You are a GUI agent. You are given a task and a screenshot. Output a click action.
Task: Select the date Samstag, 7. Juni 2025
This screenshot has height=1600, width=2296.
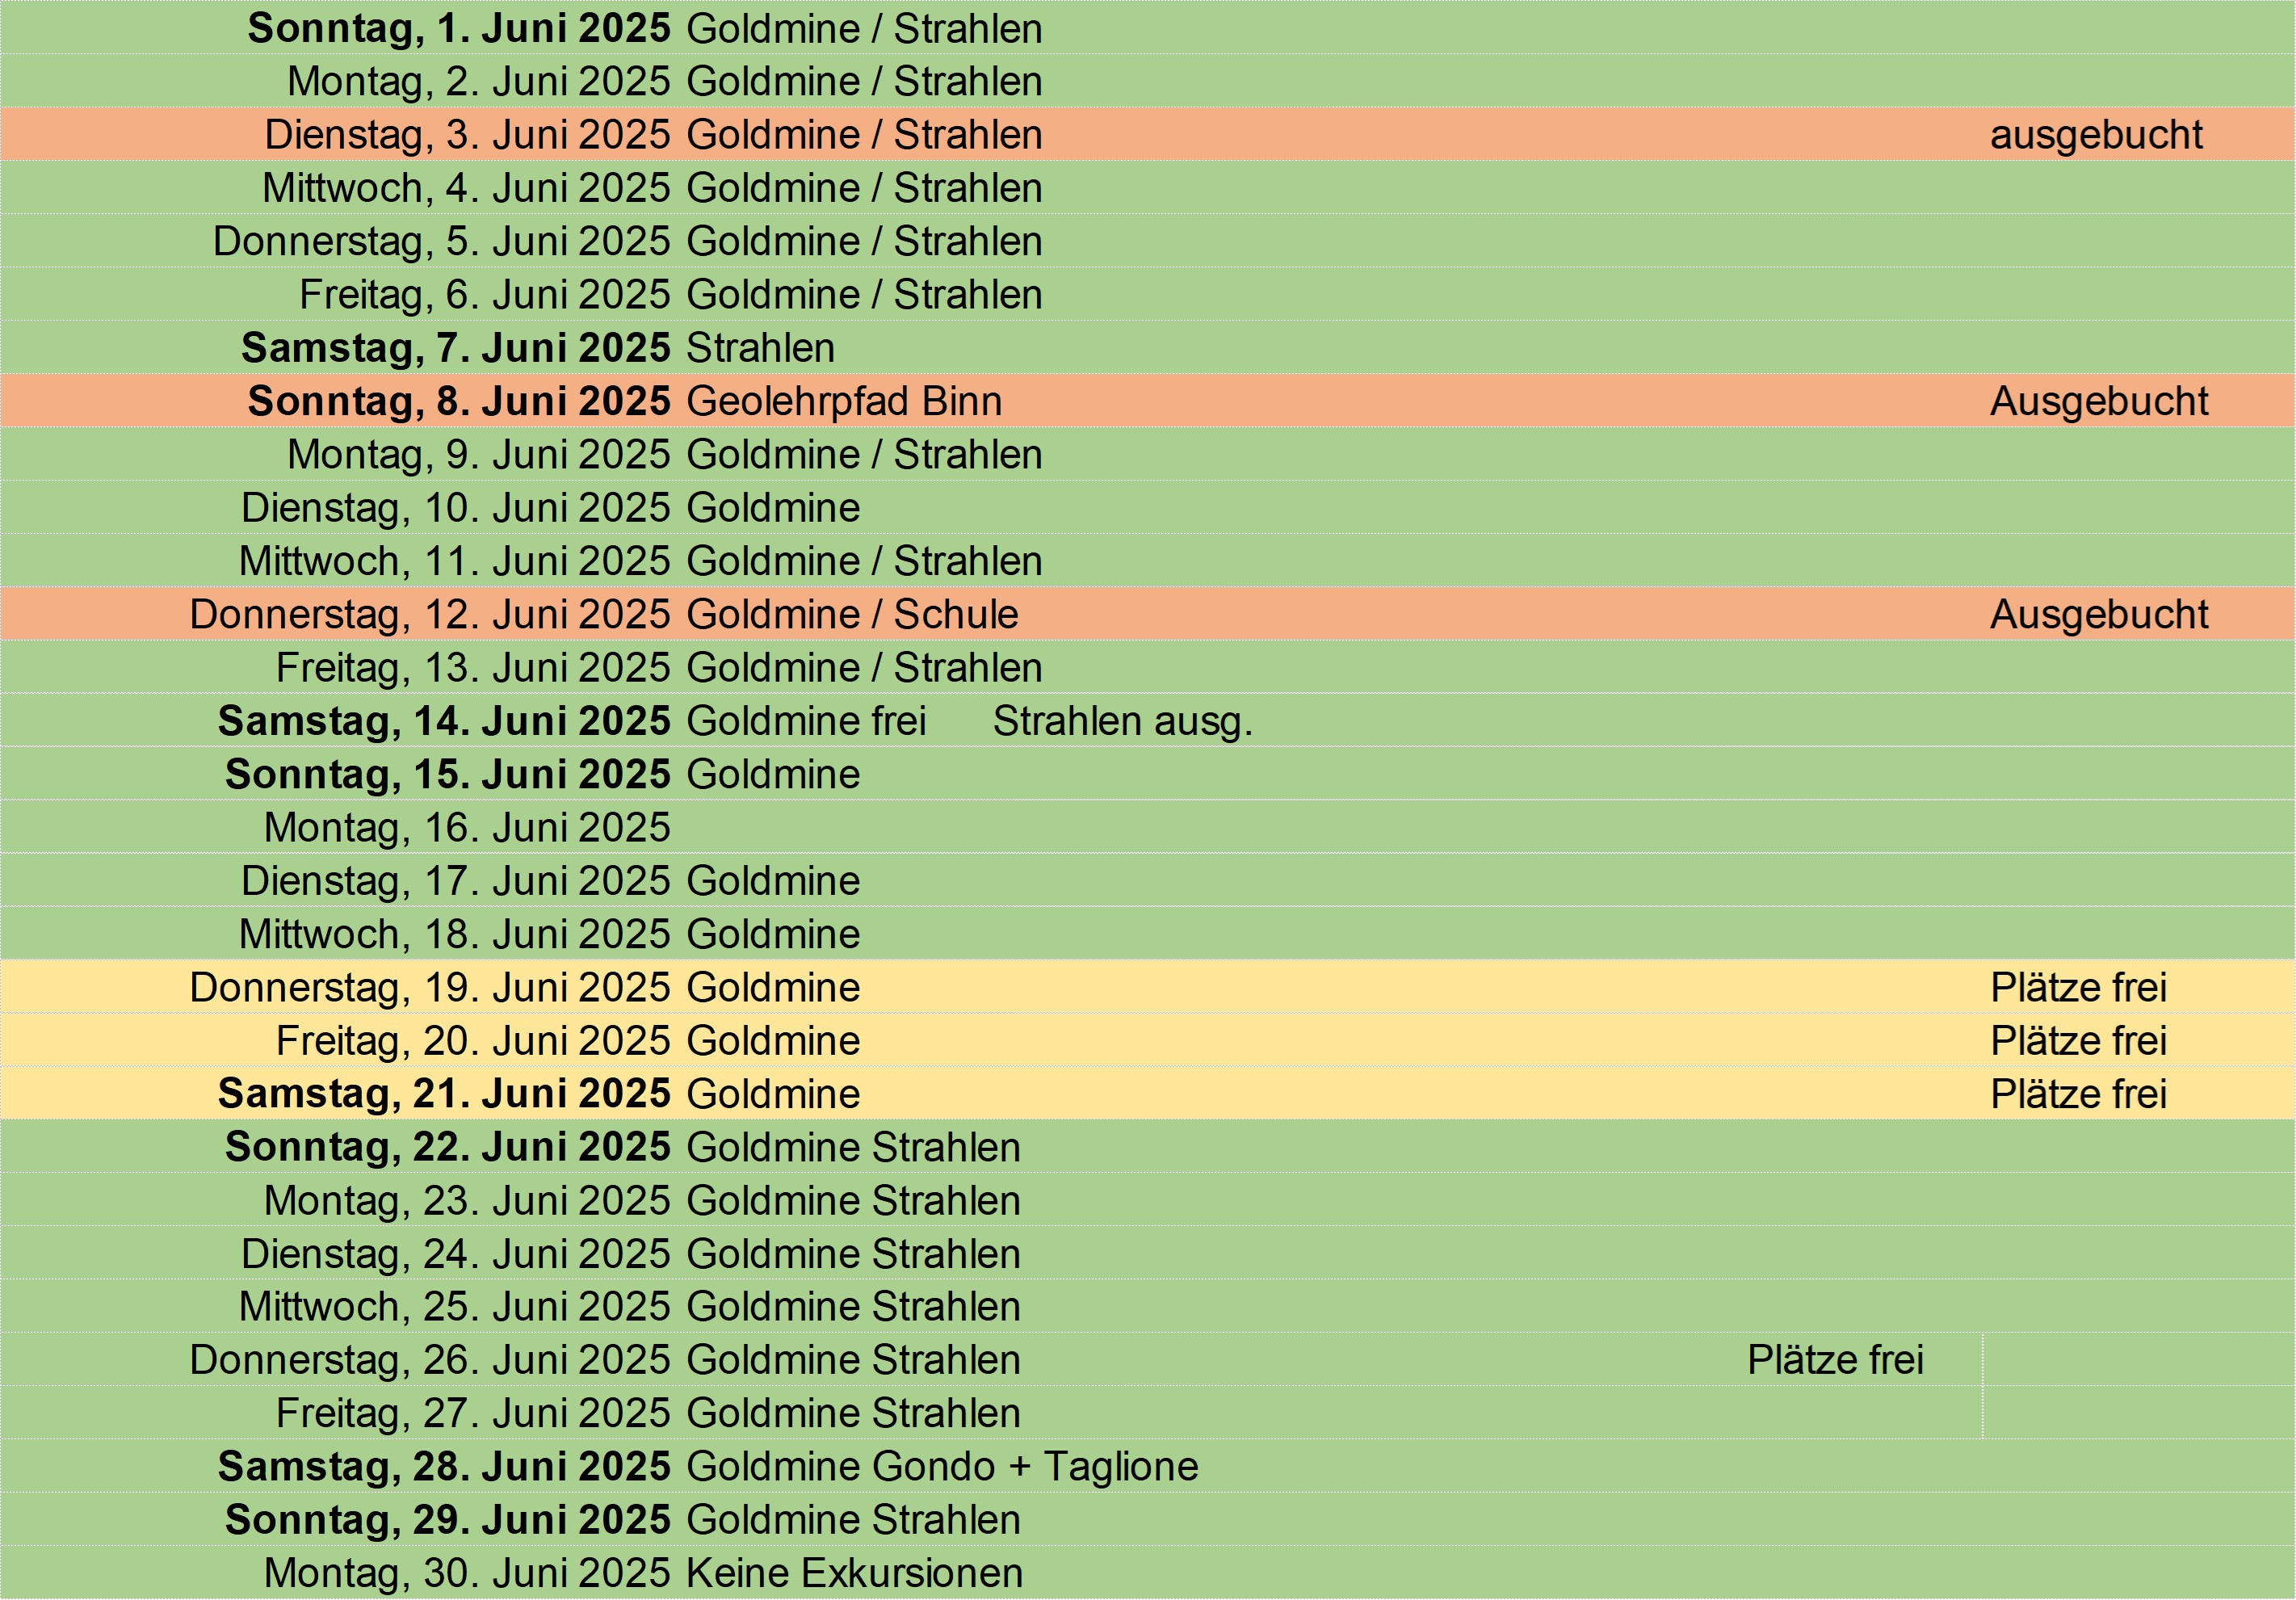click(x=455, y=348)
